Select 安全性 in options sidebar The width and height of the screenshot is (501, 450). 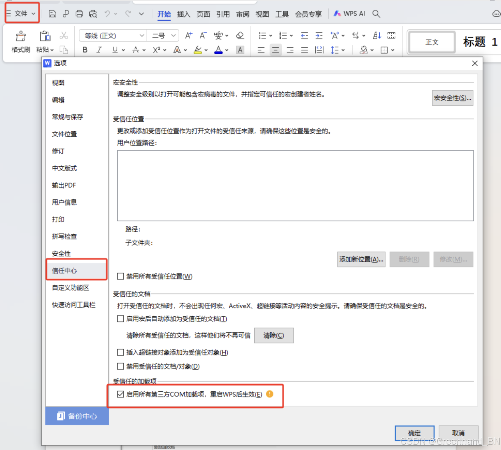coord(61,253)
